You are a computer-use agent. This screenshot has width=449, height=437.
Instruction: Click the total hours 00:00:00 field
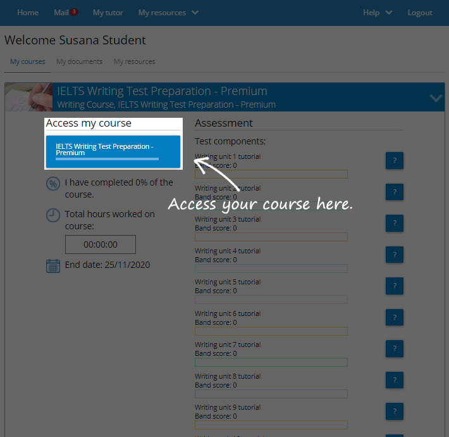point(101,244)
